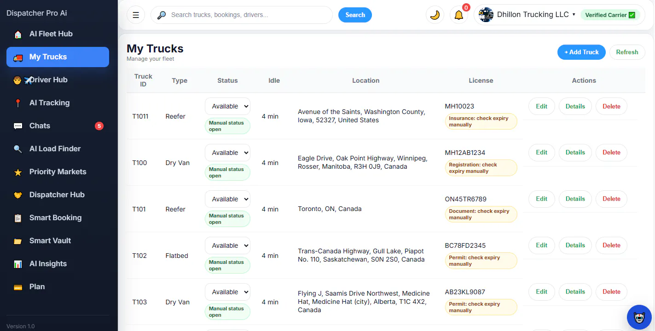Click the speech bubble Chats icon

pyautogui.click(x=18, y=126)
